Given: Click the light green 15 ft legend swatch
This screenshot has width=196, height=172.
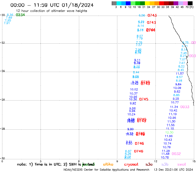Looking at the screenshot, I should [133, 3].
